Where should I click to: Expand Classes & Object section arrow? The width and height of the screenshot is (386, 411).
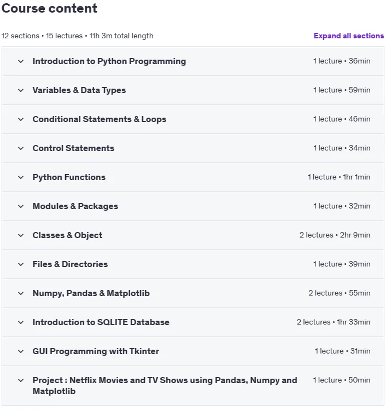point(21,235)
